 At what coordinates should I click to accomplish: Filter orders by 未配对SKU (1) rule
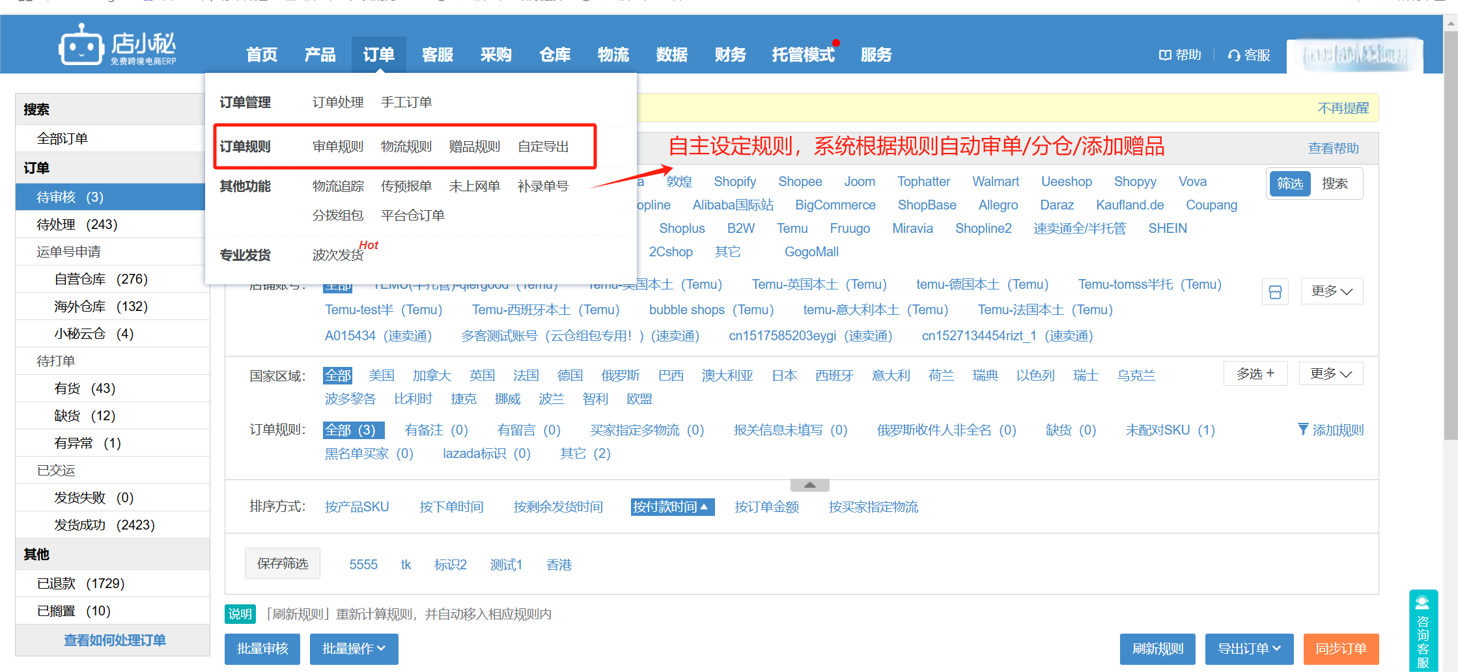coord(1170,430)
